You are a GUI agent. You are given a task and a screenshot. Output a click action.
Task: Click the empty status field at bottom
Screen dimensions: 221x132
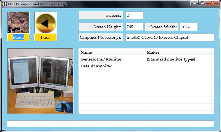[x=110, y=124]
